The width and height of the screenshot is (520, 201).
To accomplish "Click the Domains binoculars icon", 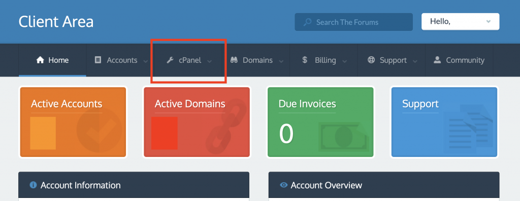I will pos(234,60).
